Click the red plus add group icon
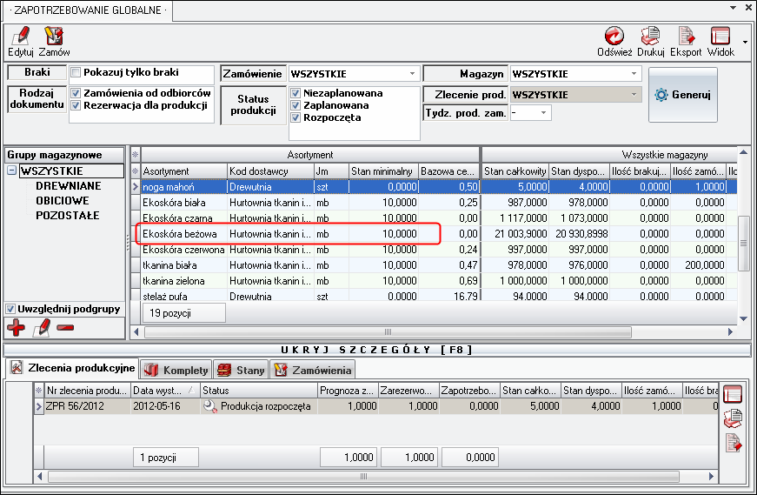This screenshot has width=757, height=495. click(x=16, y=328)
